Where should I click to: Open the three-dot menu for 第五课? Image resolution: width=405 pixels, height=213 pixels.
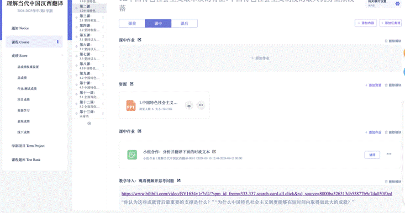click(103, 37)
